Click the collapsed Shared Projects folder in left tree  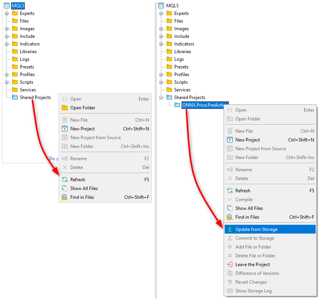pyautogui.click(x=35, y=97)
